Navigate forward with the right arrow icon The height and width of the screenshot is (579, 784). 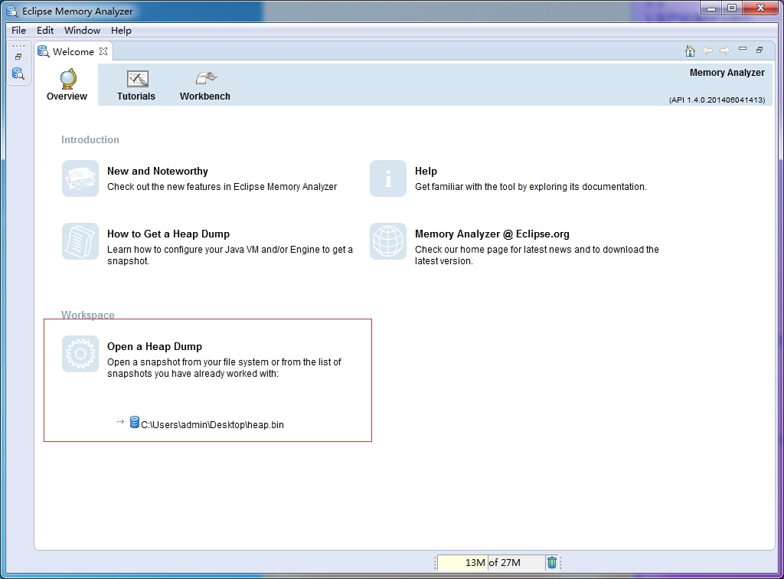tap(725, 51)
